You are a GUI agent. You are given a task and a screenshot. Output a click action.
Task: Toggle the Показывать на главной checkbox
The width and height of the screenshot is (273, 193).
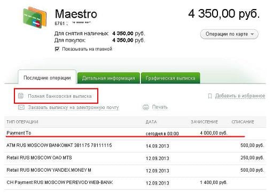point(57,49)
